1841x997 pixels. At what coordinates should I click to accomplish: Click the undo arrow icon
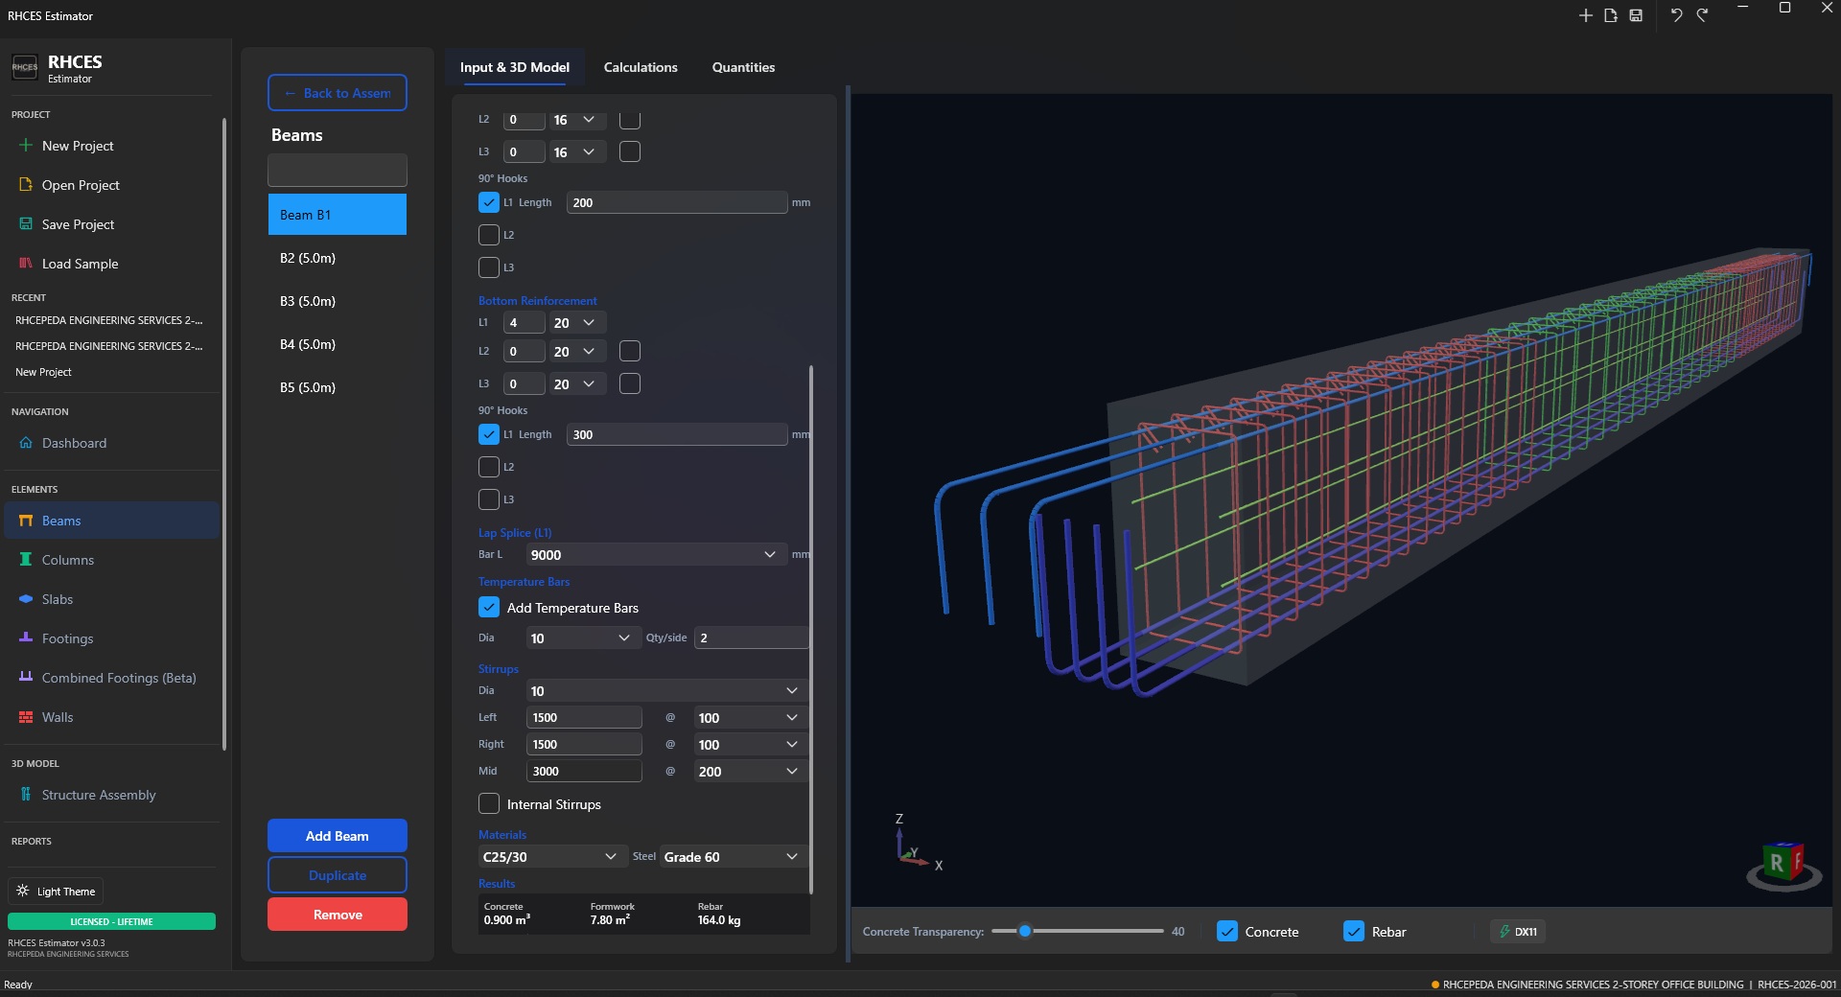pos(1676,15)
